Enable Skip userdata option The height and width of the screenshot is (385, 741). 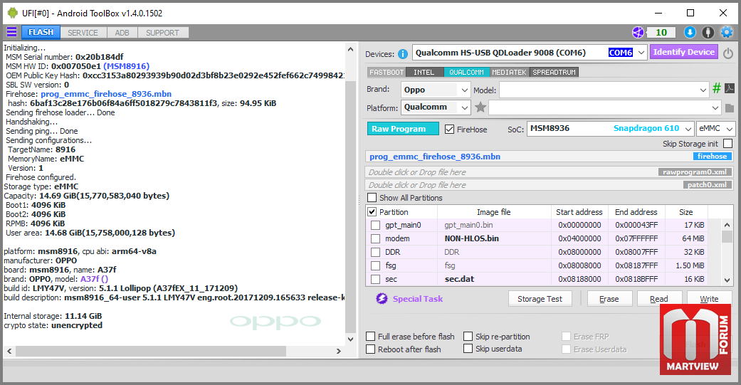coord(468,349)
